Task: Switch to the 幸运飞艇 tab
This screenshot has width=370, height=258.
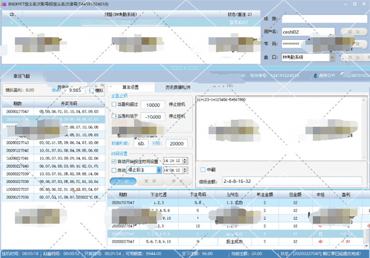Action: click(x=22, y=76)
